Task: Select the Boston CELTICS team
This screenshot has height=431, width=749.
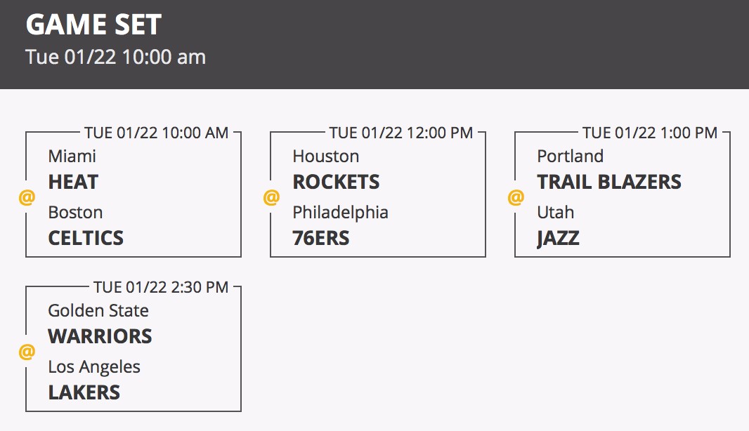Action: tap(86, 225)
